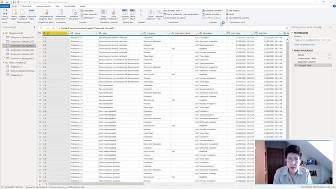The height and width of the screenshot is (189, 336).
Task: Open settings gear of the Source step
Action: pyautogui.click(x=330, y=55)
